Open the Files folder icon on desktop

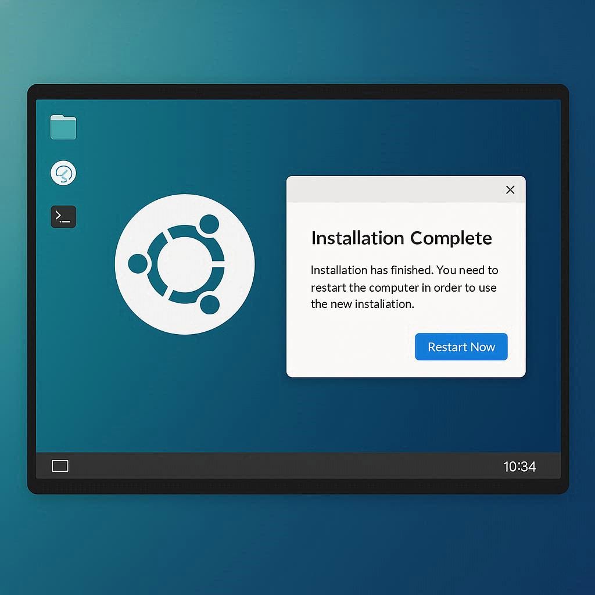coord(63,127)
